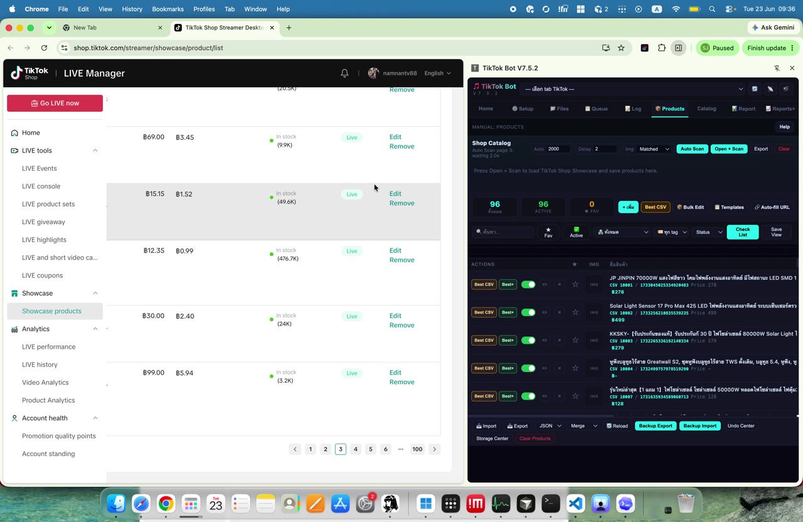
Task: Open the TikTok tab selector dropdown
Action: [x=634, y=89]
